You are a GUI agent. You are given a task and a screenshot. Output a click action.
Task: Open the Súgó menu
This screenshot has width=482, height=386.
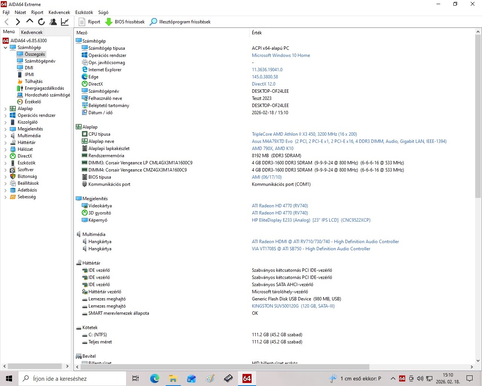pyautogui.click(x=103, y=12)
